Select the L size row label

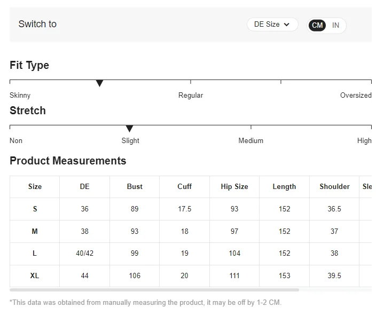coord(35,253)
